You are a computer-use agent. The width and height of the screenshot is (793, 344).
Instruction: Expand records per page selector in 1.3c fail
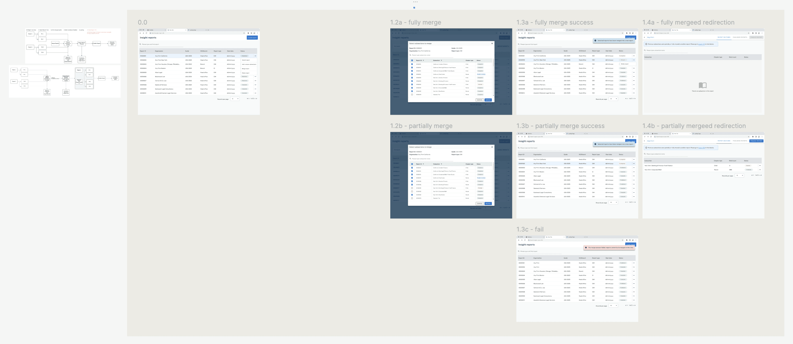(x=613, y=306)
